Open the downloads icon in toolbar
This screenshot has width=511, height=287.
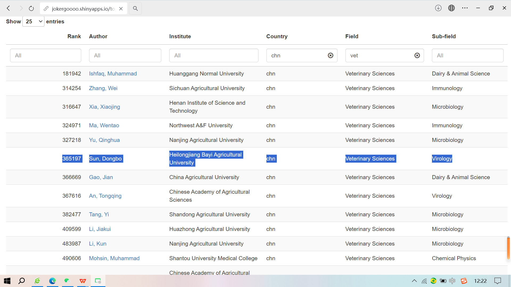438,8
